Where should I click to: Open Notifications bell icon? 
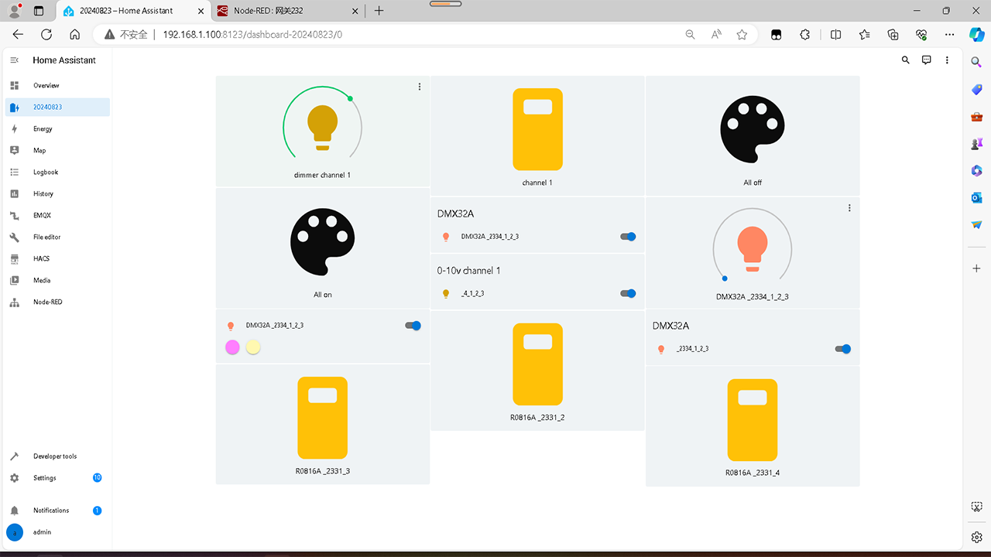point(14,511)
